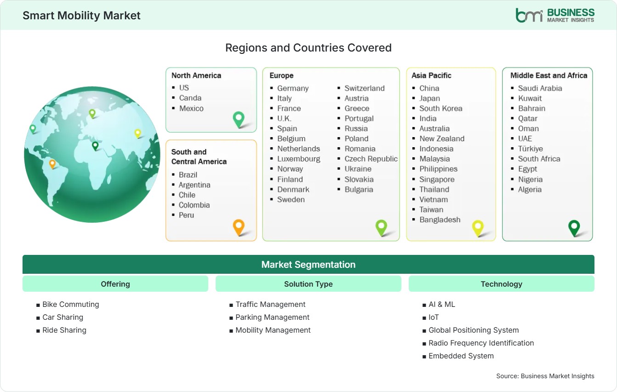Click Algeria in Middle East list
The width and height of the screenshot is (617, 392).
[x=530, y=190]
